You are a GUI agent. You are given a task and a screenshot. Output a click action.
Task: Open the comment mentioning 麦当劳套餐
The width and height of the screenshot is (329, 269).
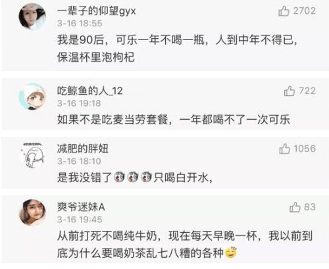click(174, 120)
